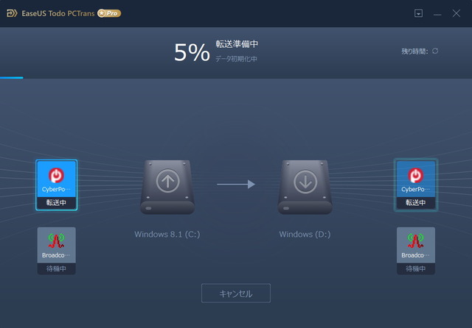
Task: Click the remaining time refresh spinner
Action: pyautogui.click(x=435, y=51)
